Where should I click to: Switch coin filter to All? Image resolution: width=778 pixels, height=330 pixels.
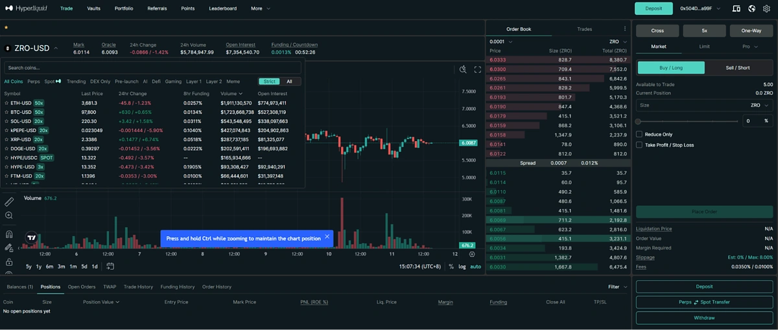[290, 82]
